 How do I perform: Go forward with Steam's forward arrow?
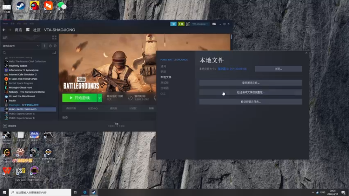click(x=10, y=30)
